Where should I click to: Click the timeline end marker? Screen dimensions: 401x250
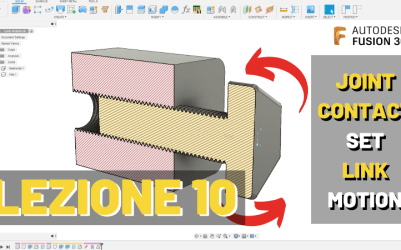pos(102,246)
